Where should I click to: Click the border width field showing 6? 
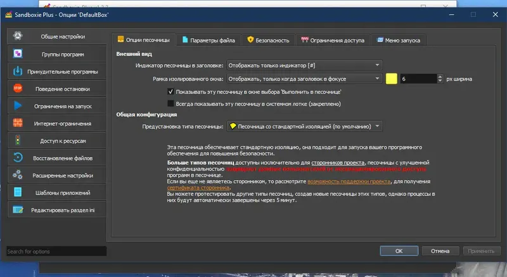pyautogui.click(x=418, y=79)
